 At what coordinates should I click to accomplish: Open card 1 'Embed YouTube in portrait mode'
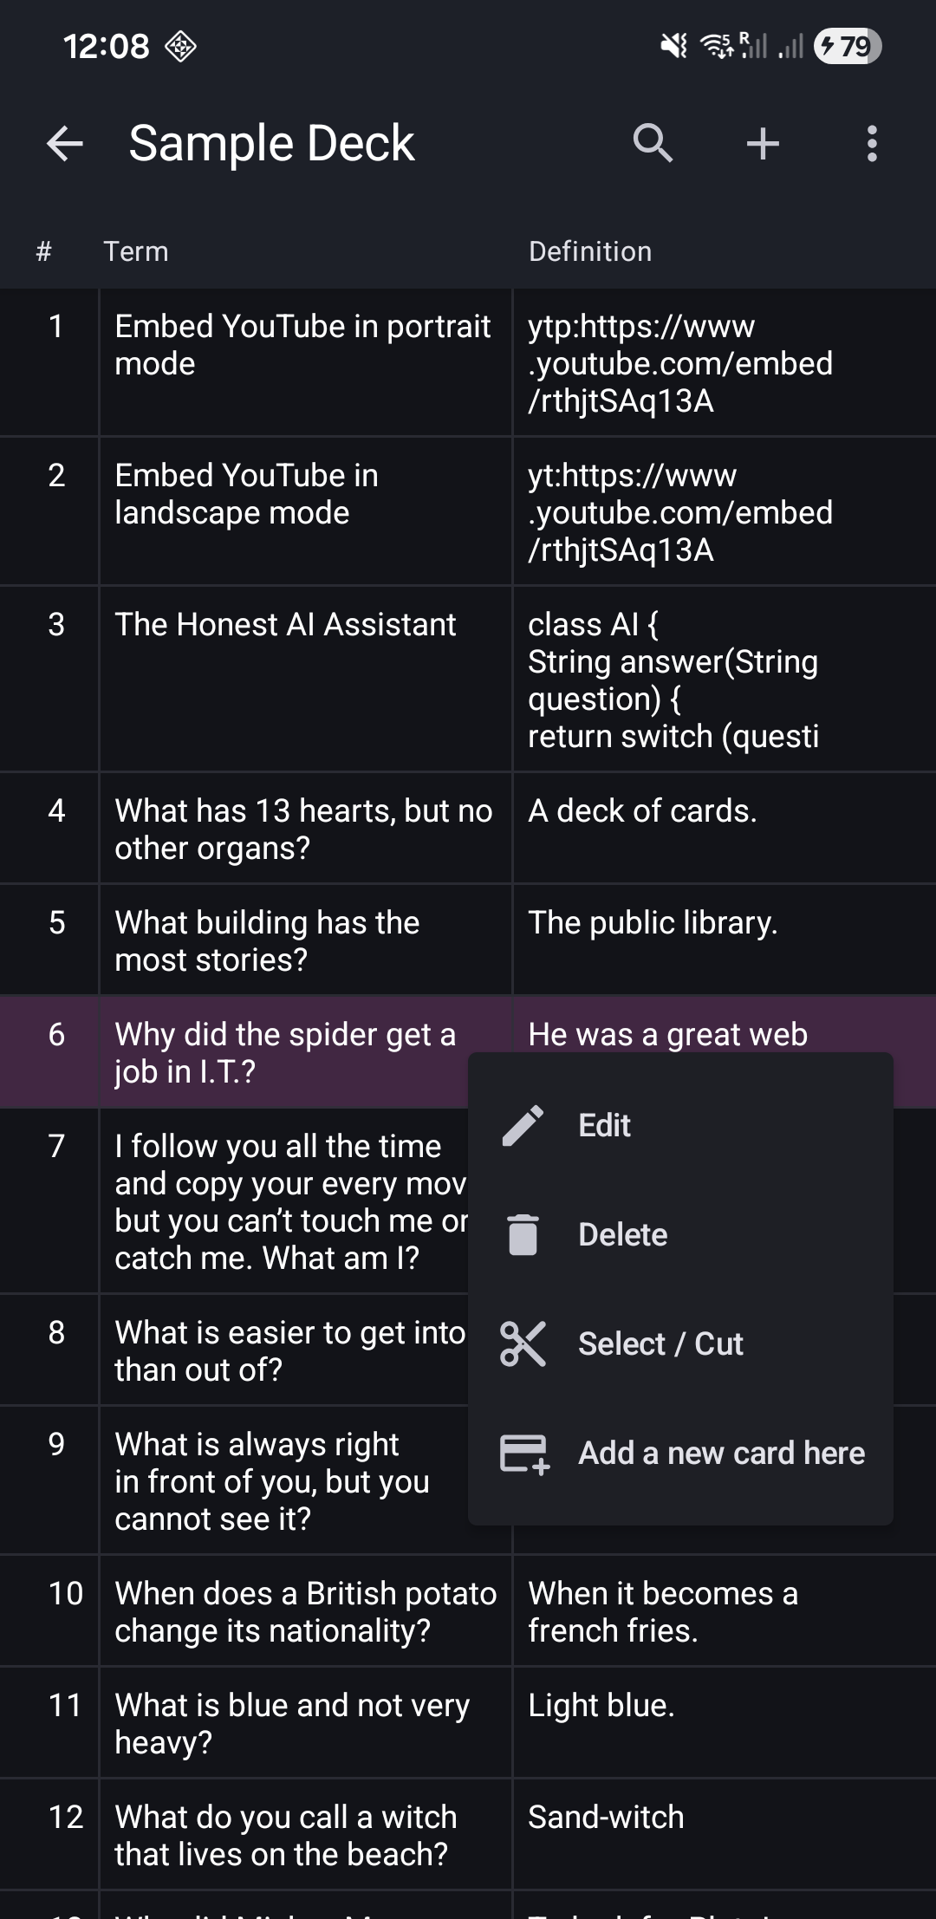point(302,345)
